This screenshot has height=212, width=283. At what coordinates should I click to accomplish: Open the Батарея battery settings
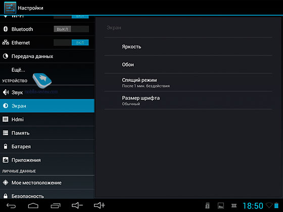[48, 146]
